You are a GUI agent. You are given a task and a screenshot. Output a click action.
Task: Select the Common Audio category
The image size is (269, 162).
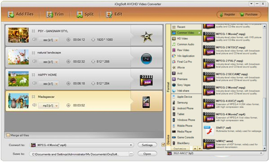[x=187, y=44]
